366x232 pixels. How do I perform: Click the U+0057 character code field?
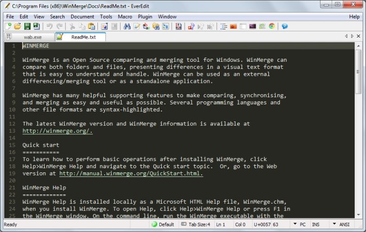(262, 225)
